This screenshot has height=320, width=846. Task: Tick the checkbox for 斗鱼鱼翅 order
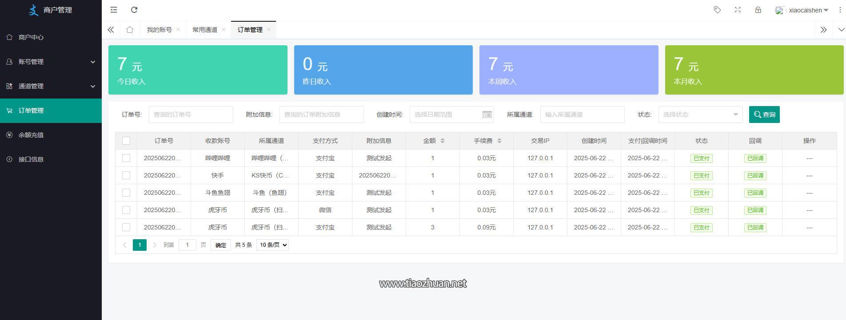pyautogui.click(x=126, y=193)
